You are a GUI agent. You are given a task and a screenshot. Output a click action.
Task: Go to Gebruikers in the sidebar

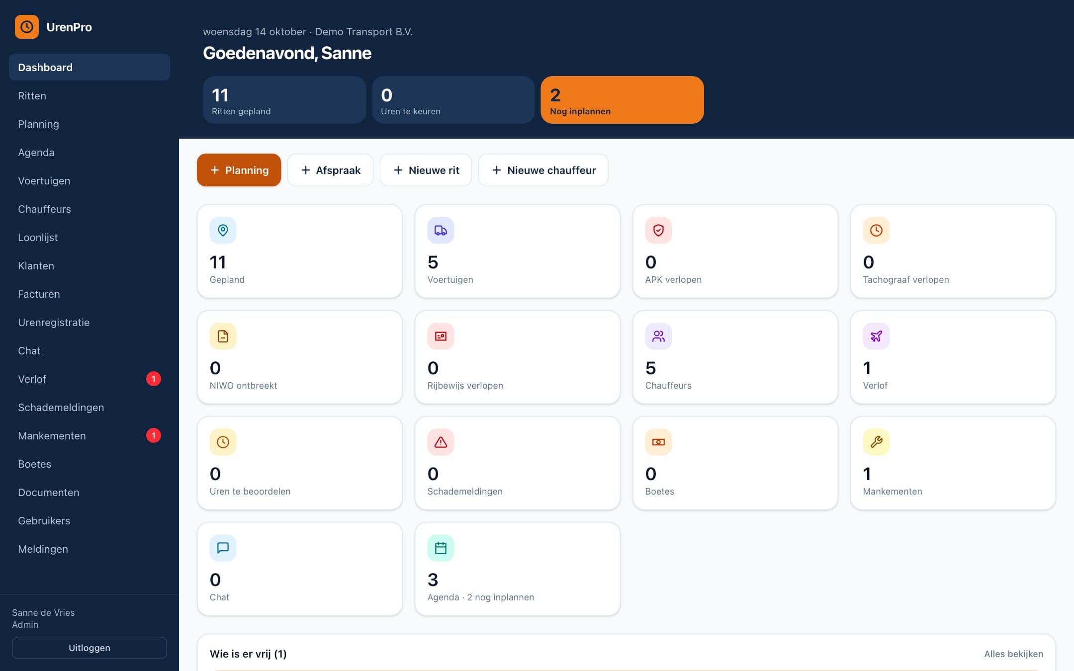(x=89, y=520)
